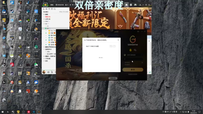Show hidden system tray icons
Image resolution: width=203 pixels, height=114 pixels.
tap(181, 112)
